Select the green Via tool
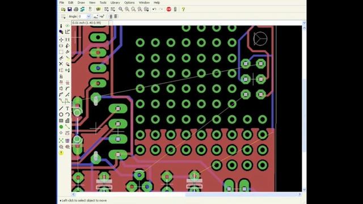The width and height of the screenshot is (363, 204). click(x=61, y=127)
